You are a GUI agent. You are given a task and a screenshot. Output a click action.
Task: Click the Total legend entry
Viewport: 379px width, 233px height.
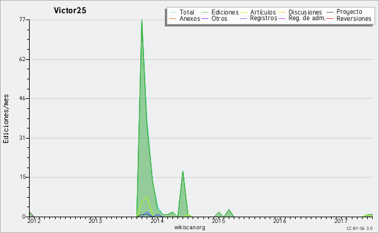(182, 12)
